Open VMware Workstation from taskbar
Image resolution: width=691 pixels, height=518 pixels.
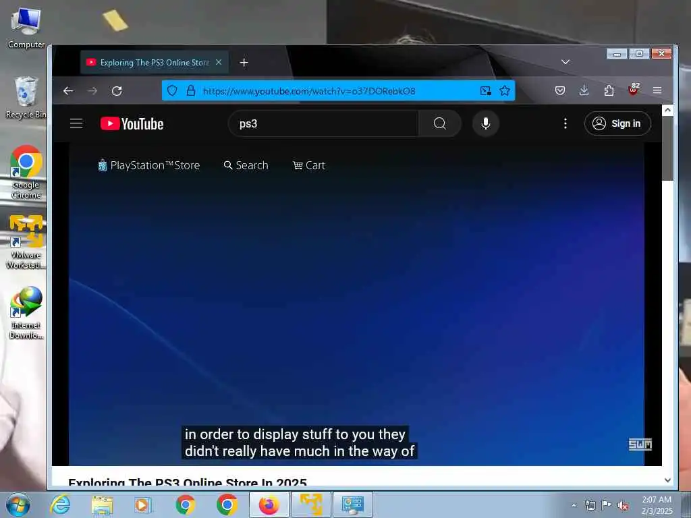point(310,505)
